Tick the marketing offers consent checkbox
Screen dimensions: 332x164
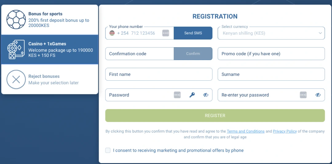pyautogui.click(x=108, y=150)
